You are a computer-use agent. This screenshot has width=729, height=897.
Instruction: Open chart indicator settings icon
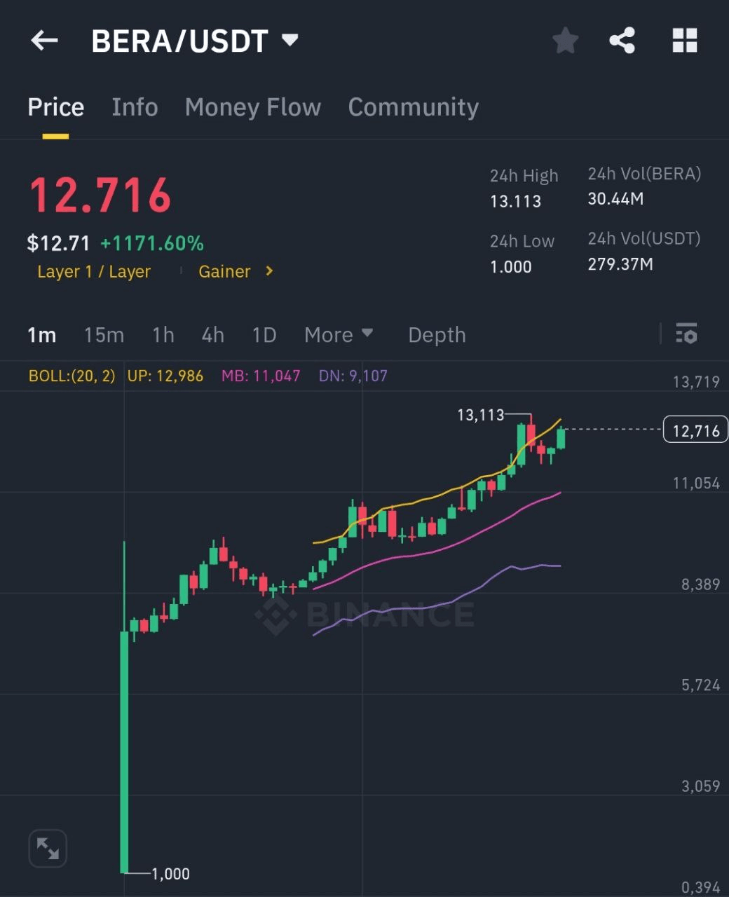686,334
